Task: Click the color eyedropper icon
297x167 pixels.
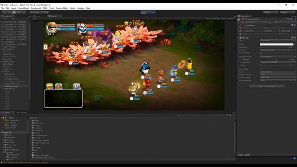Action: [295, 45]
